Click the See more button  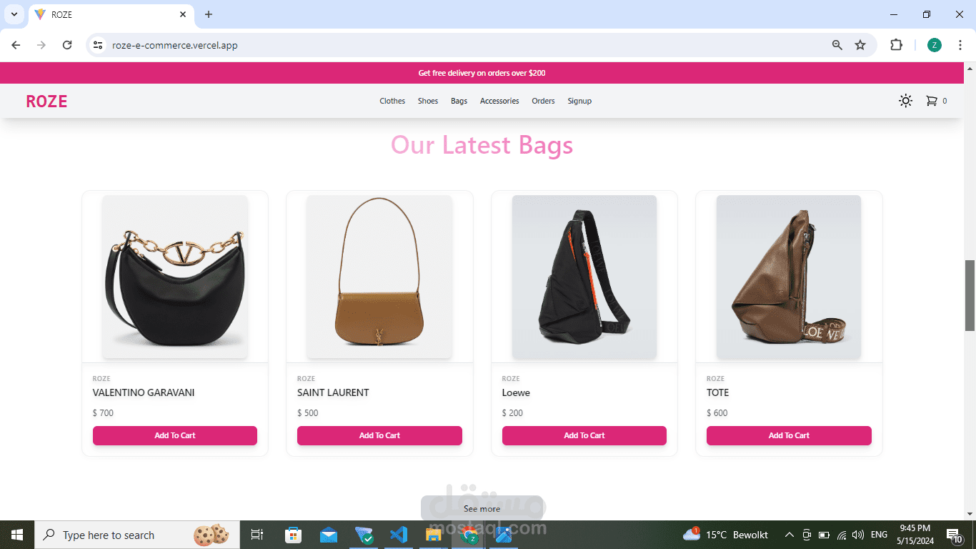click(482, 509)
